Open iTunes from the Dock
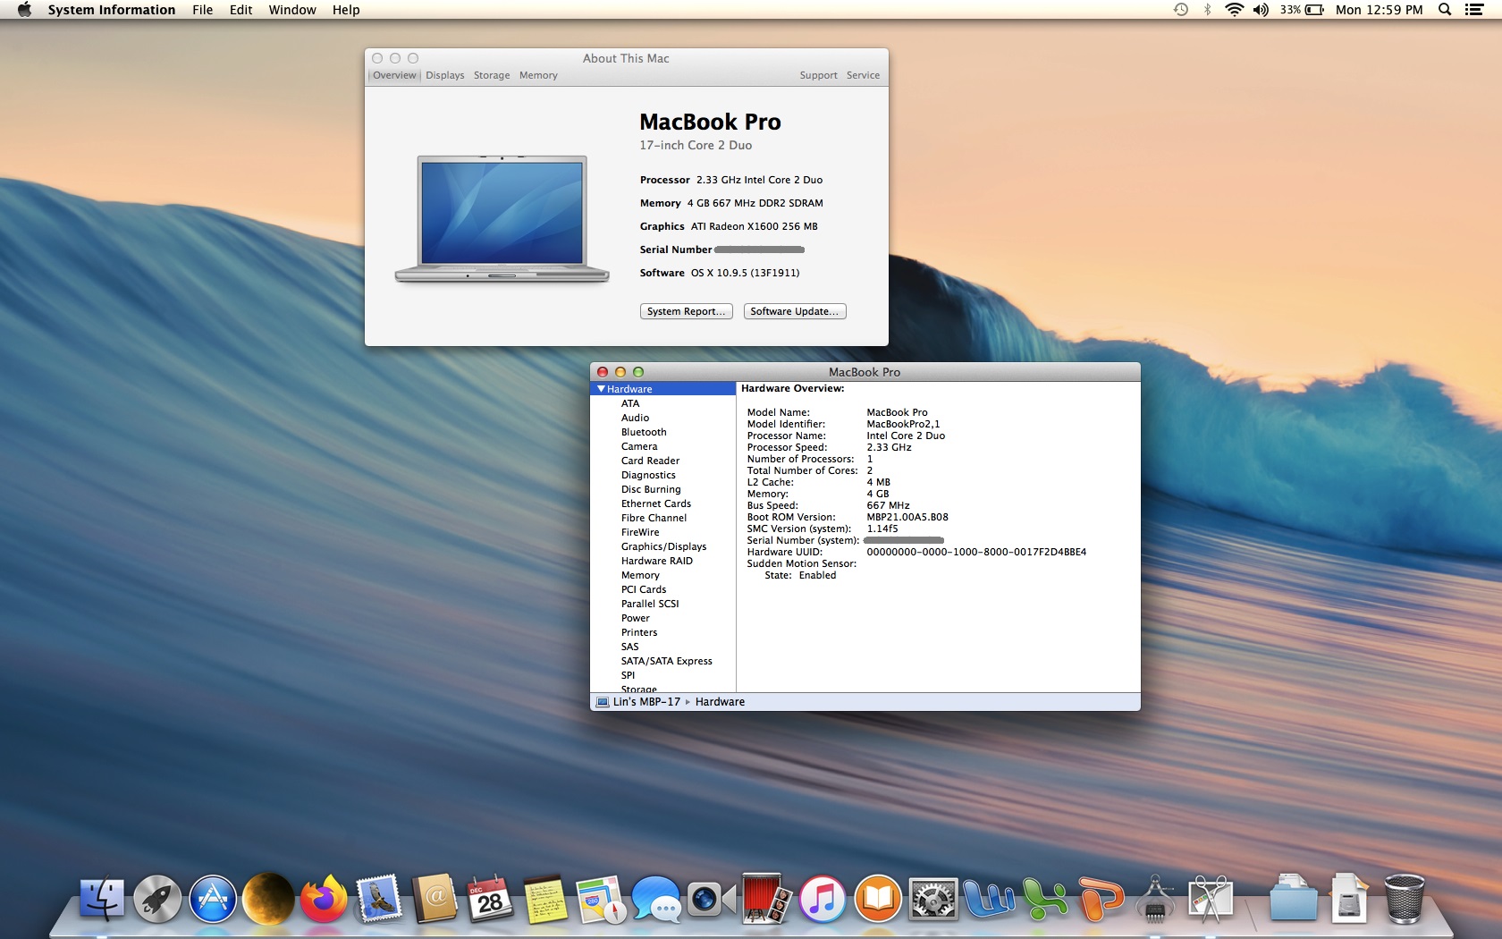The width and height of the screenshot is (1502, 939). tap(820, 901)
